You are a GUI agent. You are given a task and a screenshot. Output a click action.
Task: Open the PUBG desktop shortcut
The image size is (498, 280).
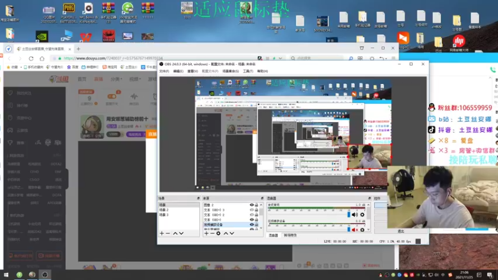pos(69,13)
